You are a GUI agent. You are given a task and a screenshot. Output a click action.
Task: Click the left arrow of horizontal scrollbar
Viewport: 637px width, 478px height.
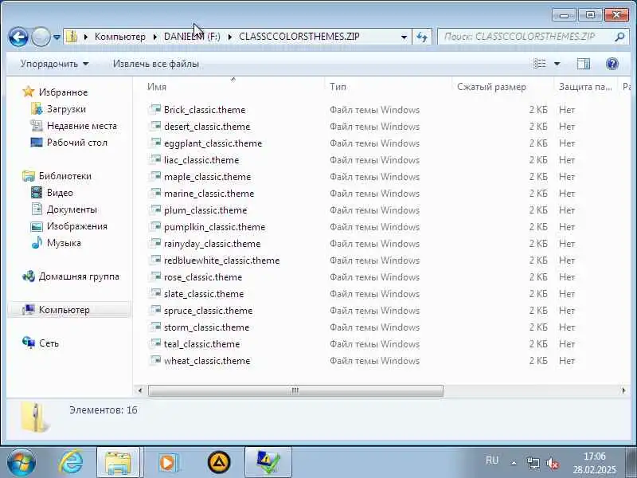tap(140, 390)
